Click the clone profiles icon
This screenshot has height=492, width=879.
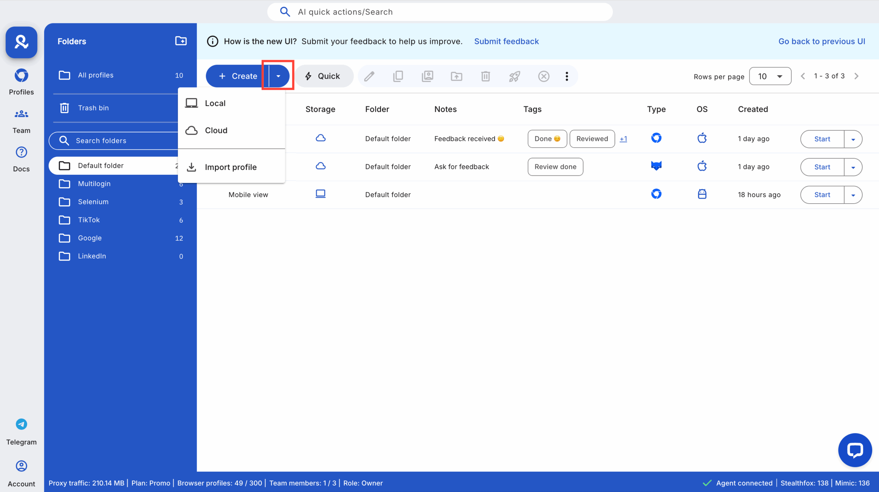point(398,76)
